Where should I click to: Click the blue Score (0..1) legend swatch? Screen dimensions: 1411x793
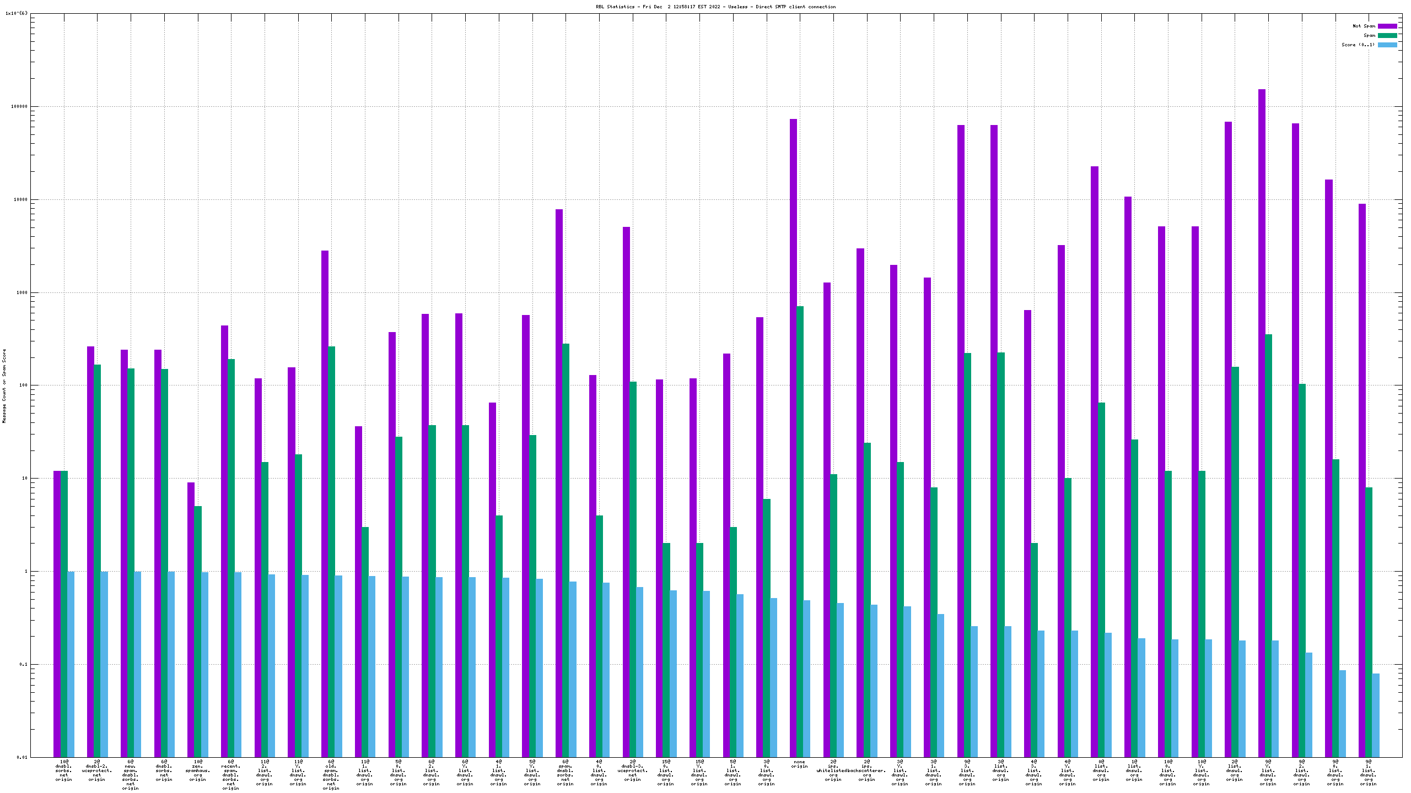click(x=1387, y=45)
